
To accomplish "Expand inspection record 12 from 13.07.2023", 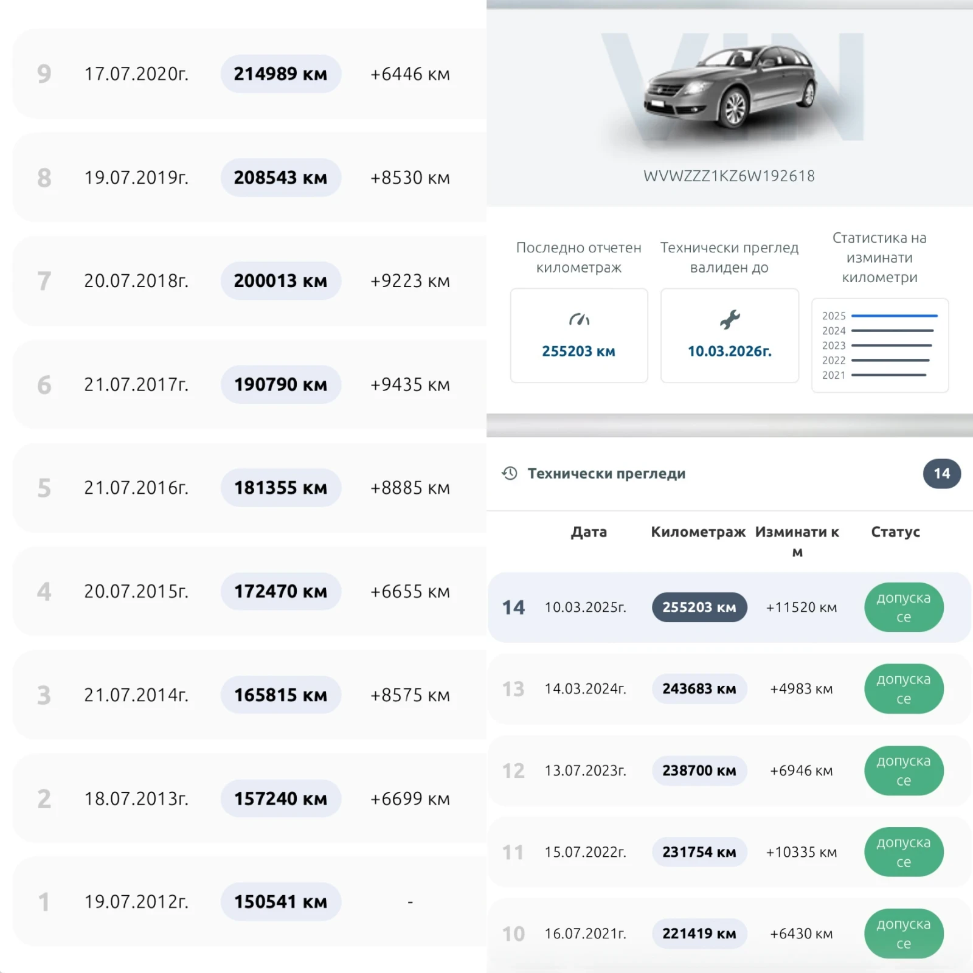I will [x=699, y=770].
